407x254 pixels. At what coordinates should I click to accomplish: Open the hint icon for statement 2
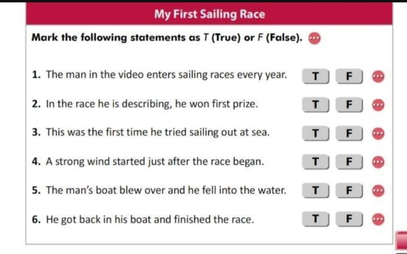tap(378, 104)
